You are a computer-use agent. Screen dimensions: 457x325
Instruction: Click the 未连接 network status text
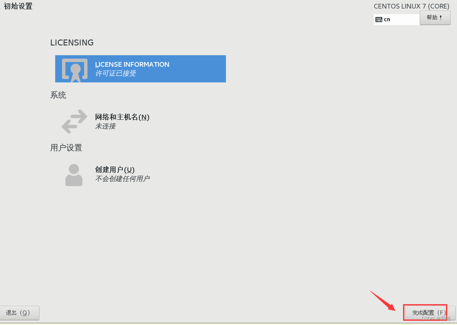point(105,126)
